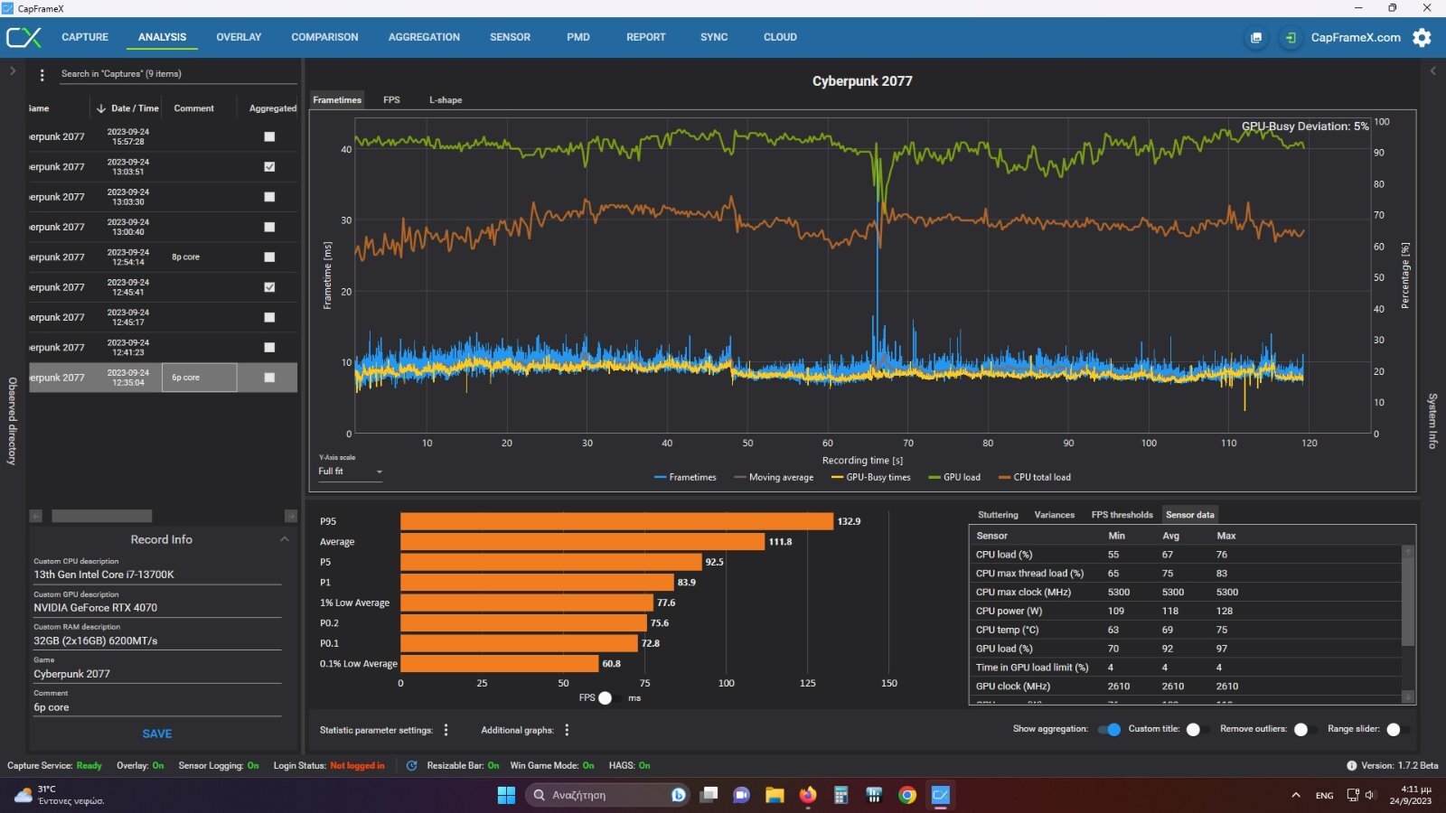This screenshot has height=813, width=1446.
Task: Click the CapFrameX taskbar icon
Action: 941,795
